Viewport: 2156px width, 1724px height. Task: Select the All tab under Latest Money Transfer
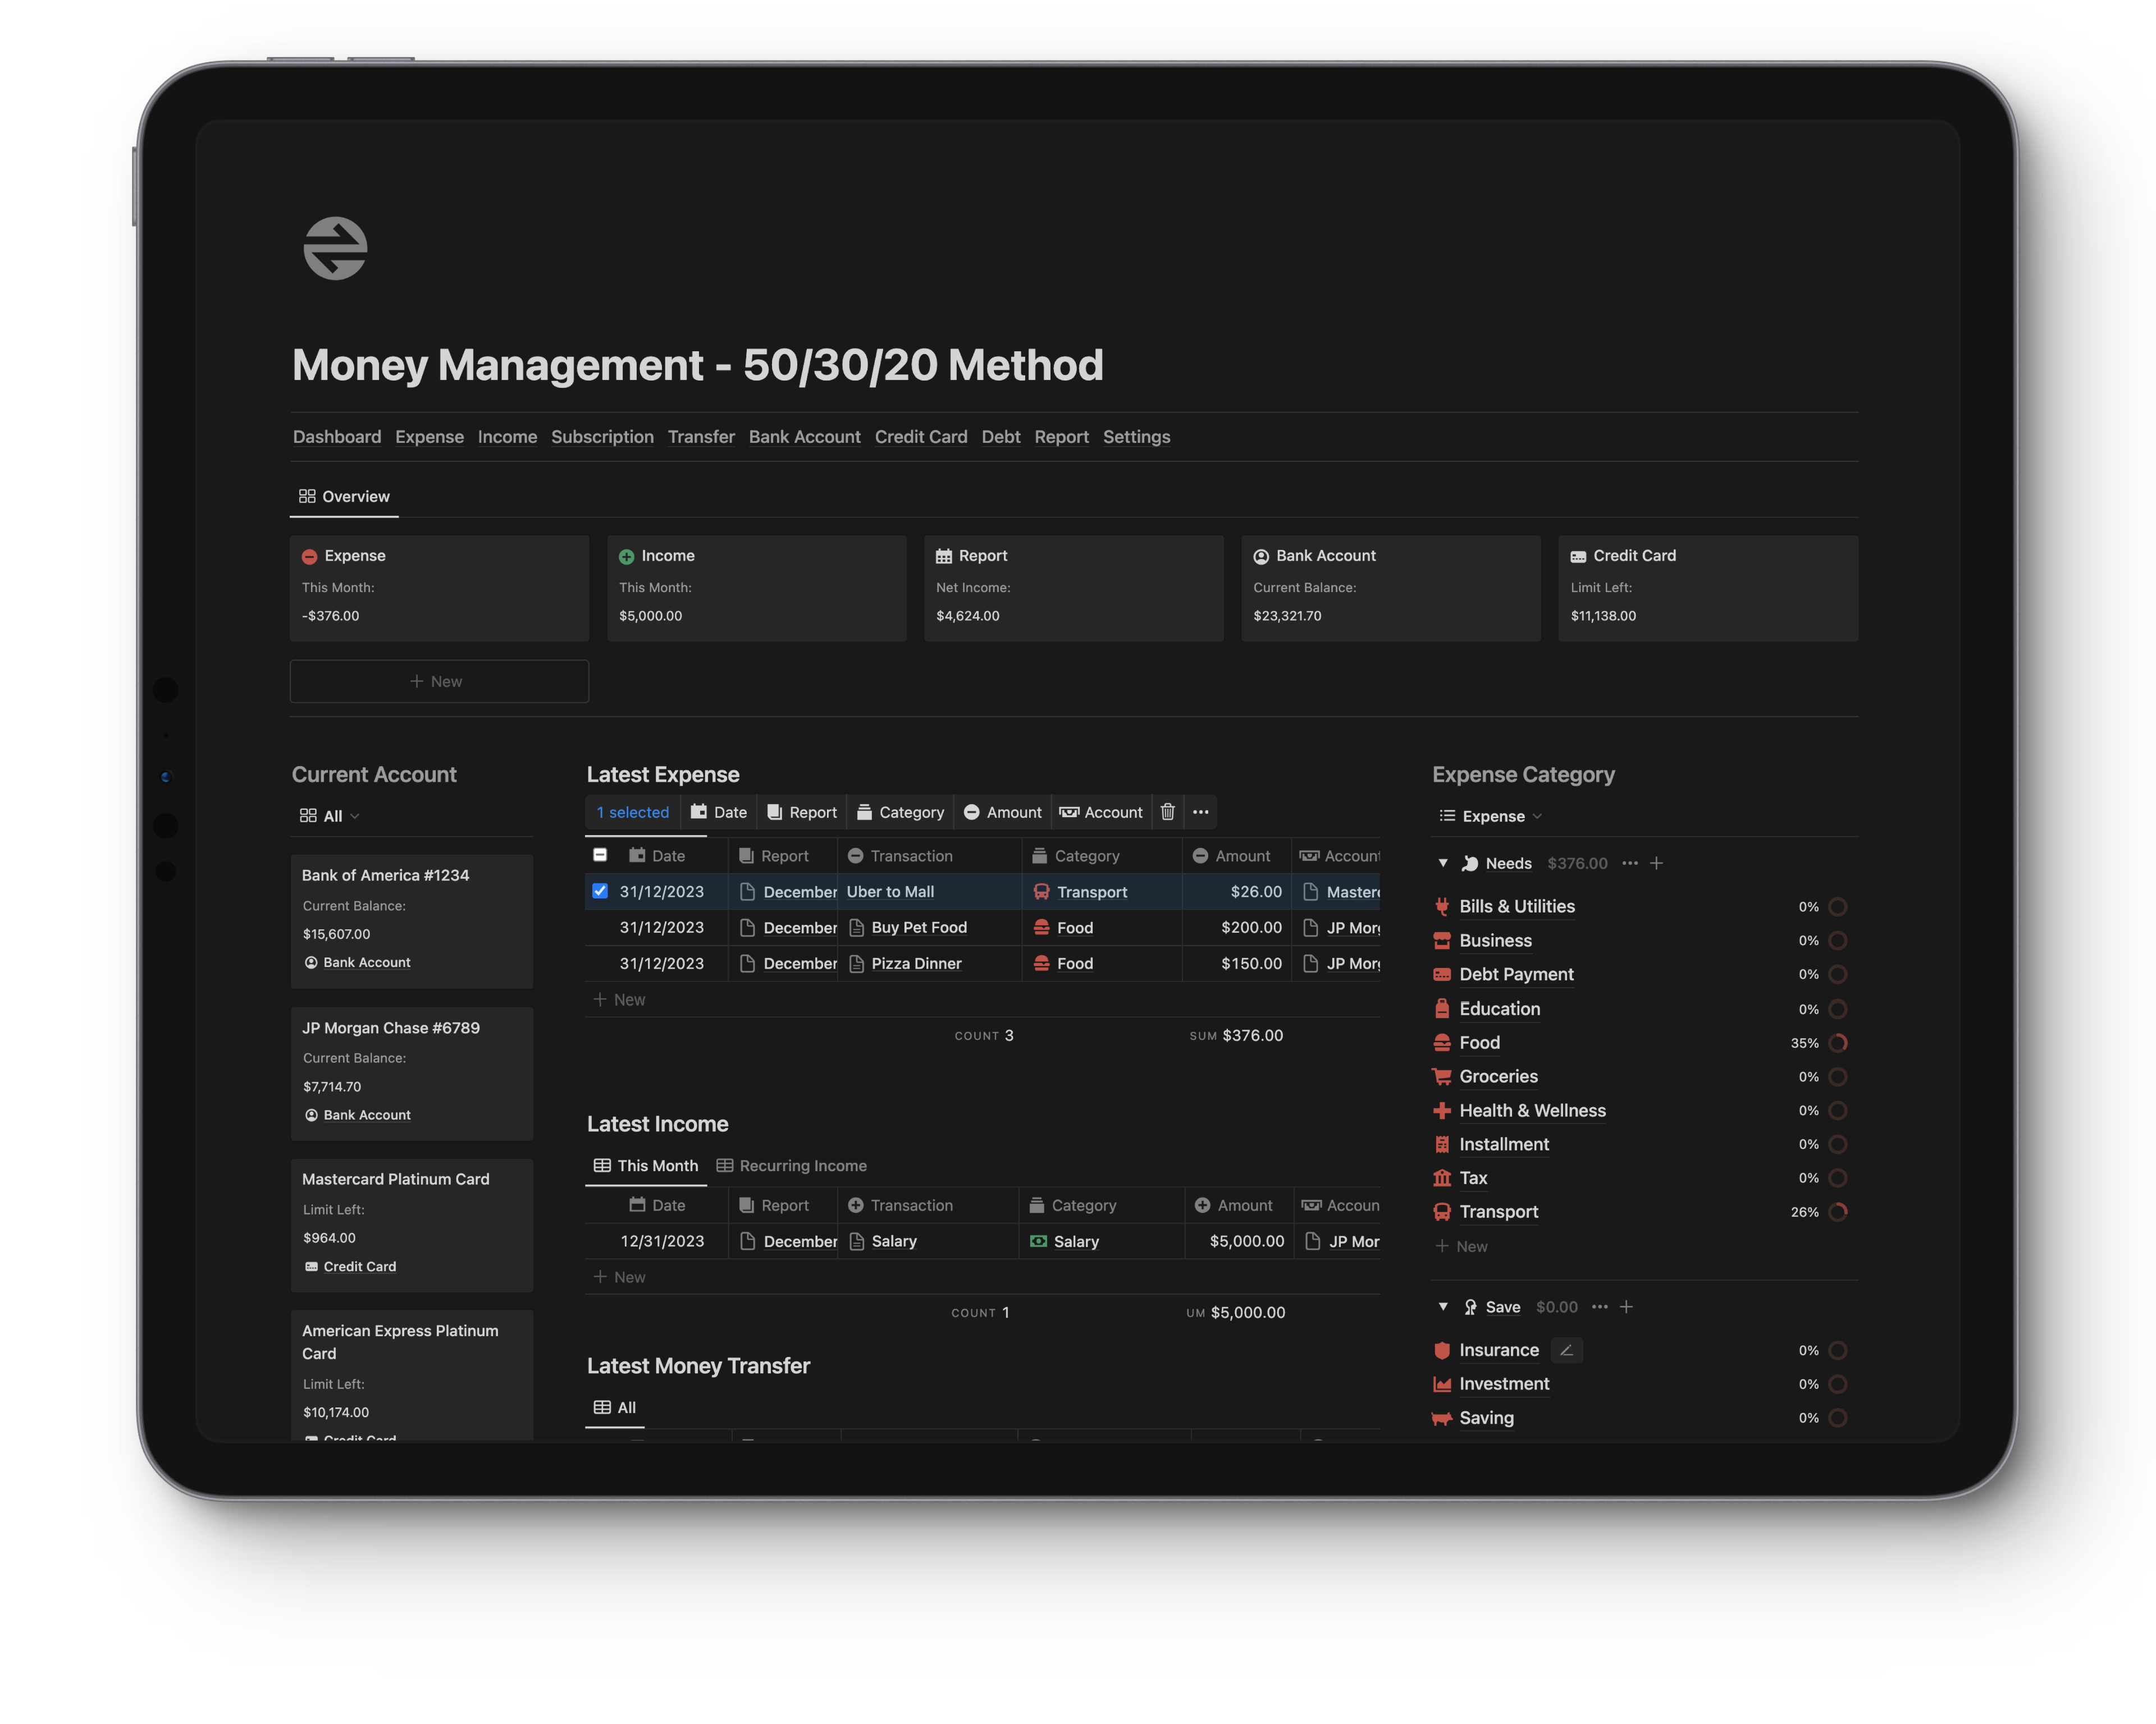coord(615,1408)
